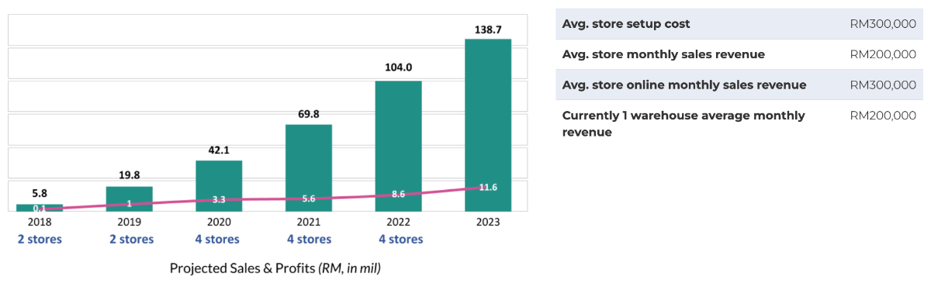
Task: Select the 2020 sales bar
Action: point(219,185)
